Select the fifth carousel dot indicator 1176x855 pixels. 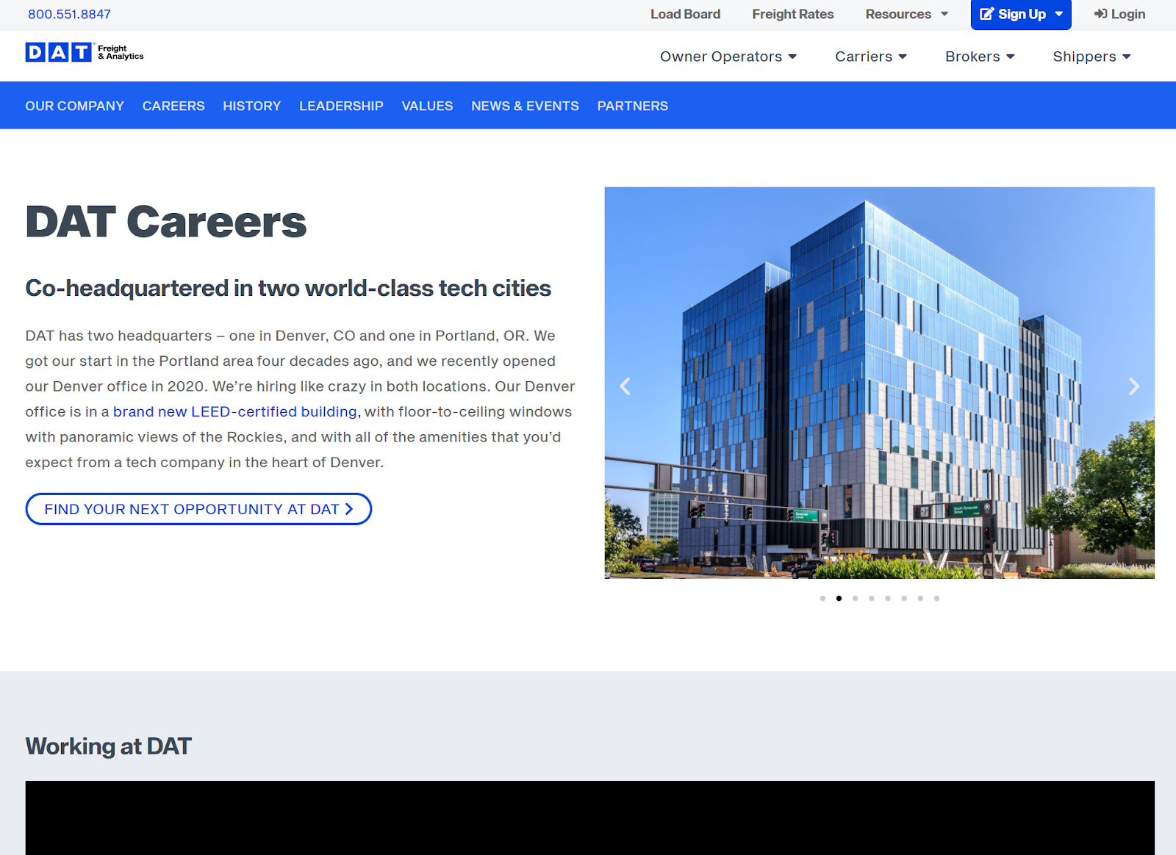point(888,599)
